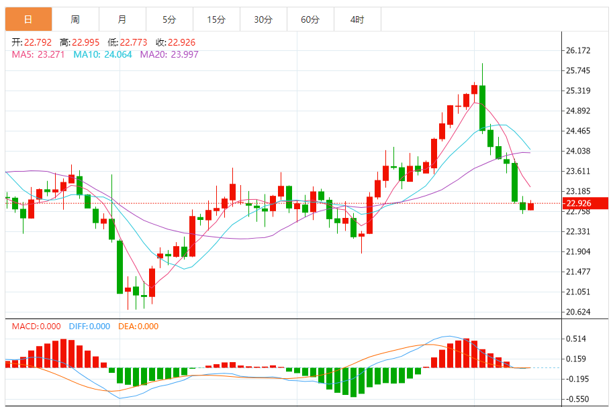The height and width of the screenshot is (407, 611).
Task: Click the last red candle at chart's right end
Action: coord(530,207)
